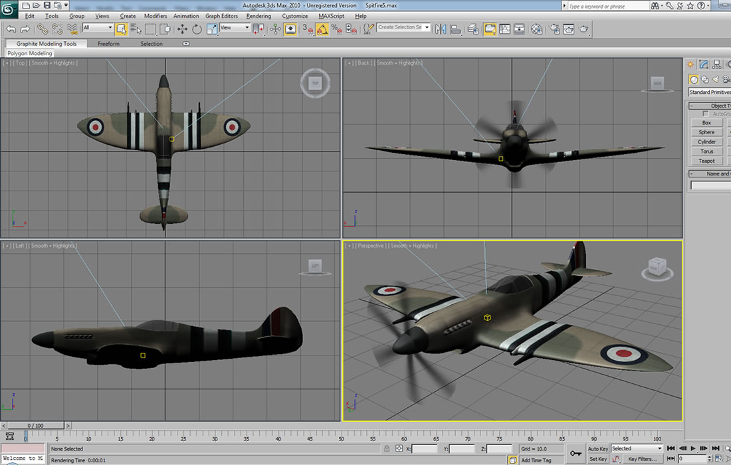This screenshot has width=731, height=465.
Task: Toggle the Auto Key button
Action: (x=597, y=449)
